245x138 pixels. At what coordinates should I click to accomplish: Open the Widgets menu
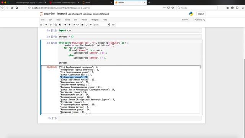[95, 20]
